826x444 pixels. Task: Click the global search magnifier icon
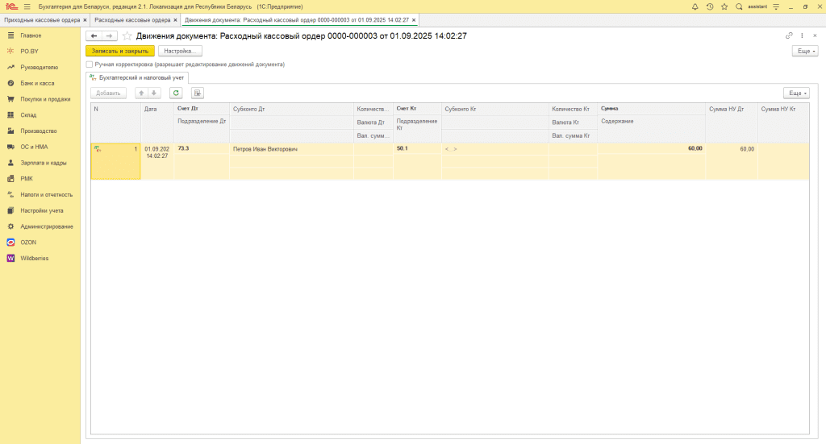point(739,6)
